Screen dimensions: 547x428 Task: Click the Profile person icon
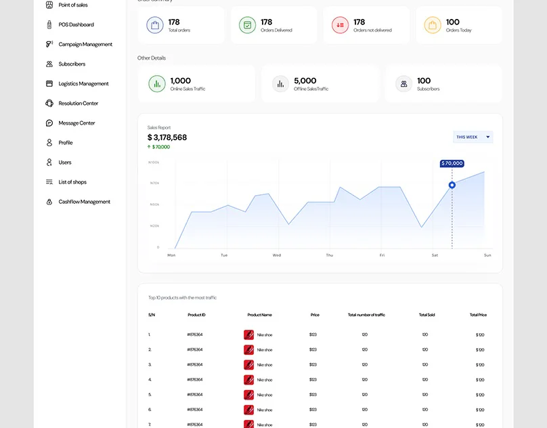point(49,142)
